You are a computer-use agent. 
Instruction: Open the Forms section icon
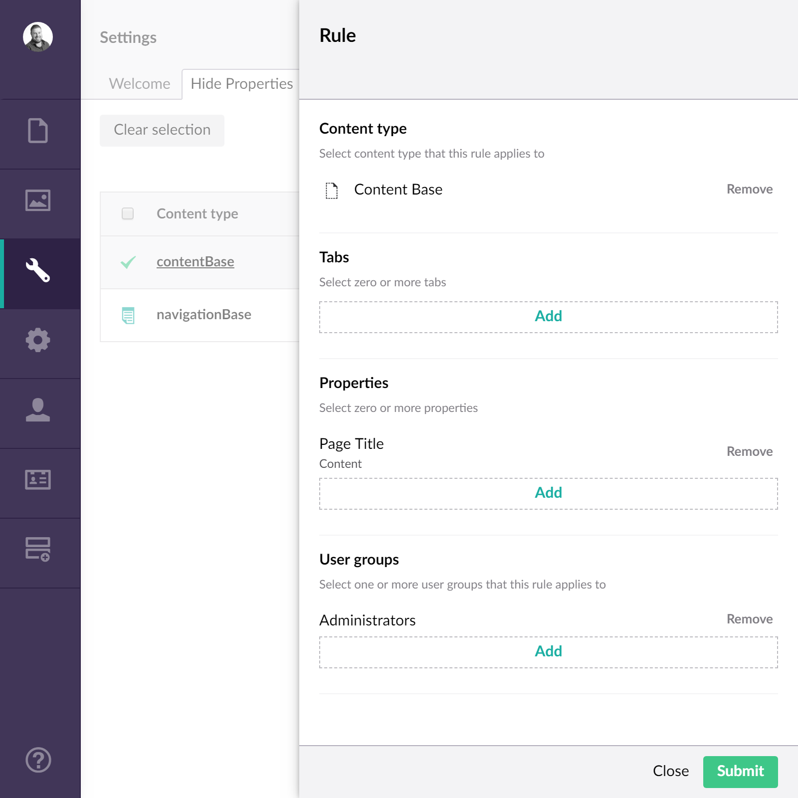click(38, 550)
